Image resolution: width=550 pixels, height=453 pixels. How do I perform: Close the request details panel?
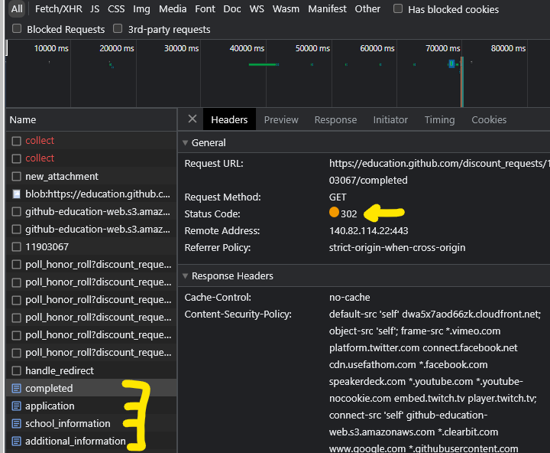click(x=192, y=119)
